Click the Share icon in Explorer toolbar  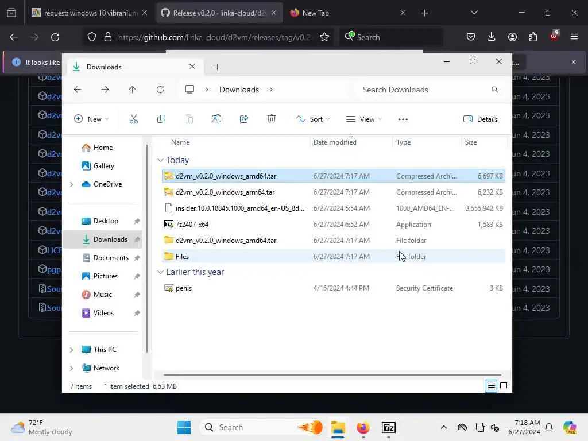243,119
